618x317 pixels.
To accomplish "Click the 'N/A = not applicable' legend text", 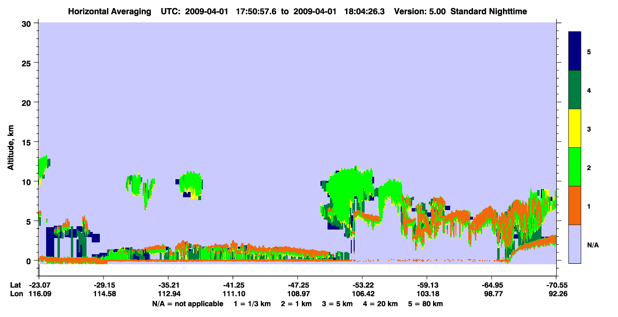I will click(187, 304).
